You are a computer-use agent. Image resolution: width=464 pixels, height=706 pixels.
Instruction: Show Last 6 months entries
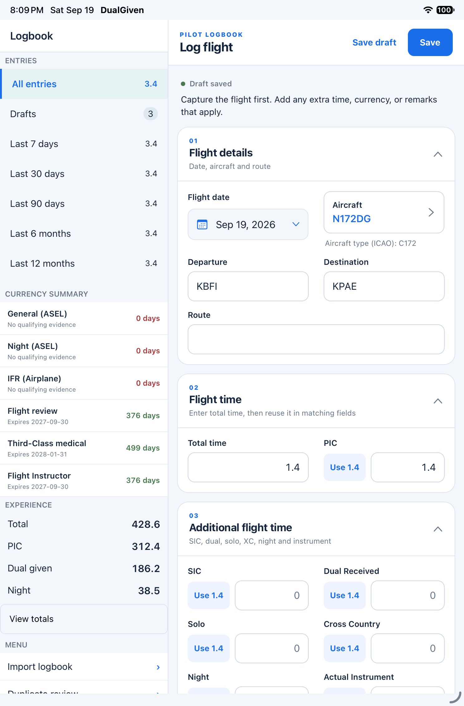click(x=84, y=233)
